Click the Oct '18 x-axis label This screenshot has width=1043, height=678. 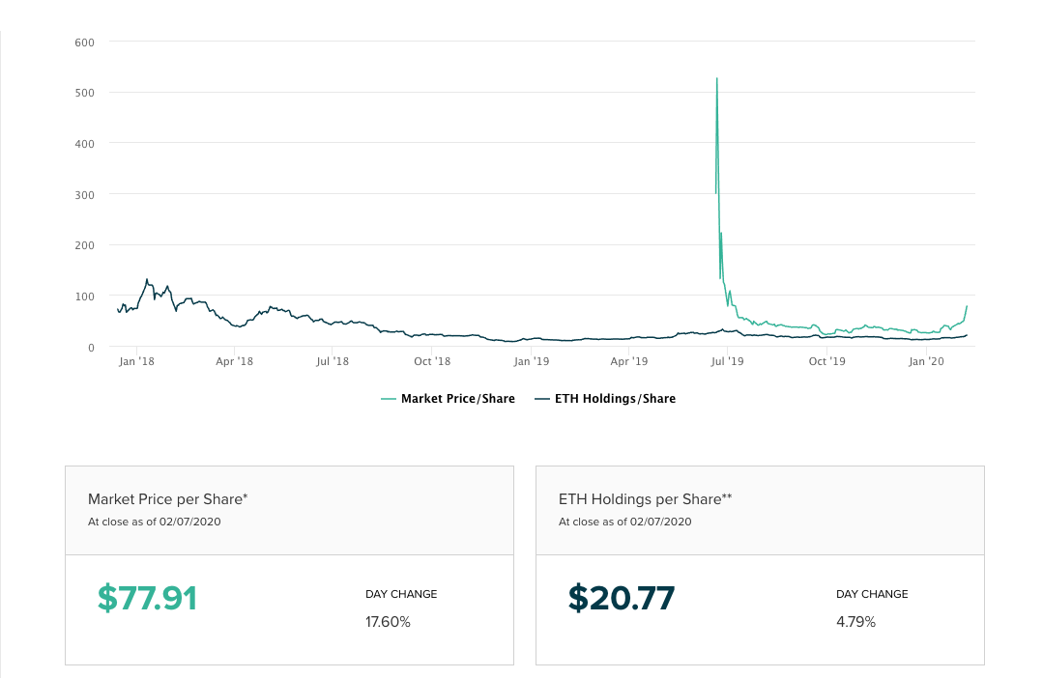pyautogui.click(x=432, y=361)
